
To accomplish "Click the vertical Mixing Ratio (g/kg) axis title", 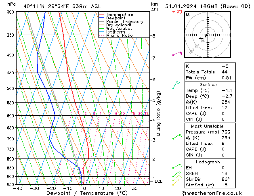I will click(158, 113).
